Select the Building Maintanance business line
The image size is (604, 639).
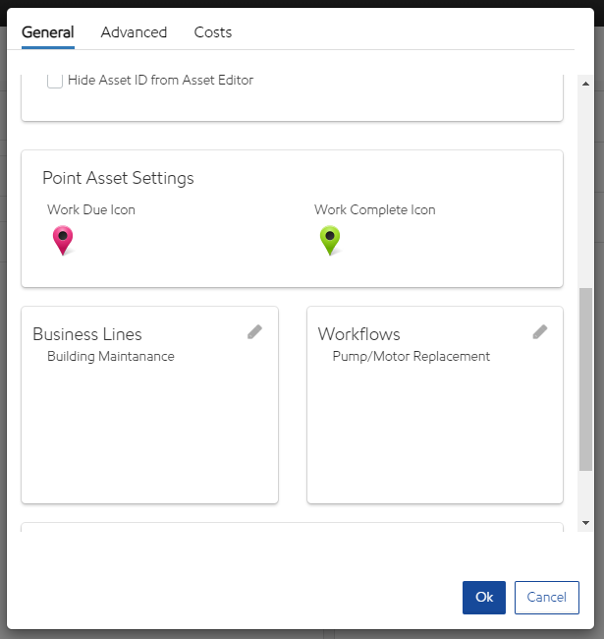[x=111, y=357]
